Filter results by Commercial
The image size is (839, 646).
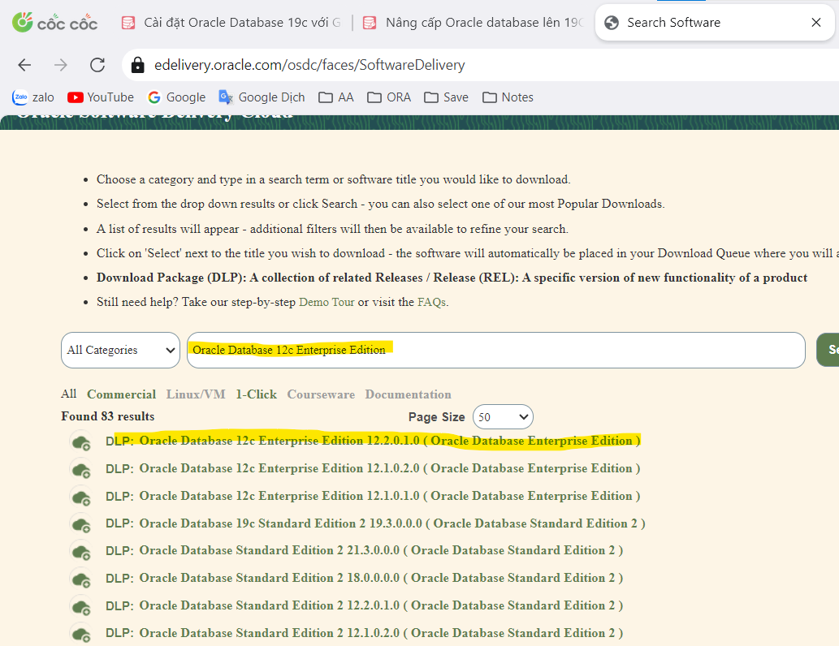[122, 394]
